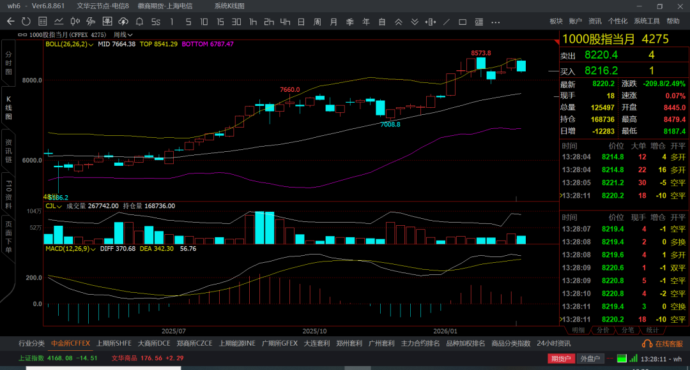Set chart period to 1h

pos(252,22)
